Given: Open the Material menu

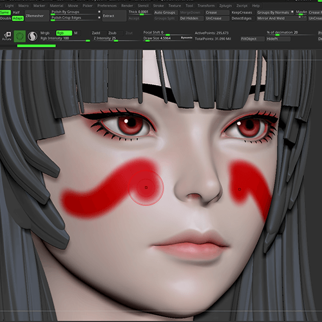Looking at the screenshot, I should click(x=57, y=6).
